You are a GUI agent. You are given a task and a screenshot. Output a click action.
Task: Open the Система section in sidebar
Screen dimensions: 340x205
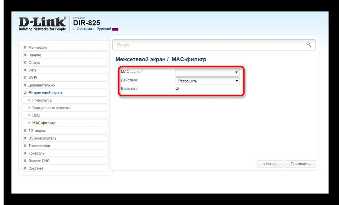pyautogui.click(x=65, y=168)
